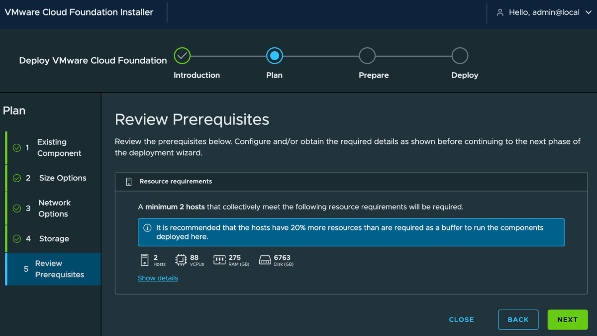This screenshot has height=336, width=597.
Task: Click the Plan step label under stepper
Action: point(274,75)
